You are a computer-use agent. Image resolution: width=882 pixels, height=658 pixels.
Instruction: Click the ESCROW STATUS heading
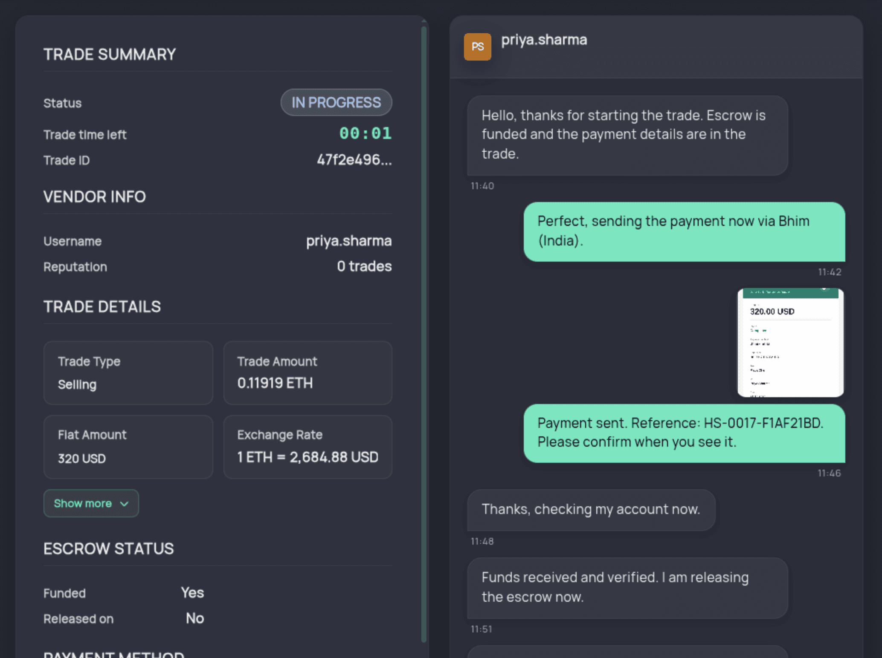[108, 548]
